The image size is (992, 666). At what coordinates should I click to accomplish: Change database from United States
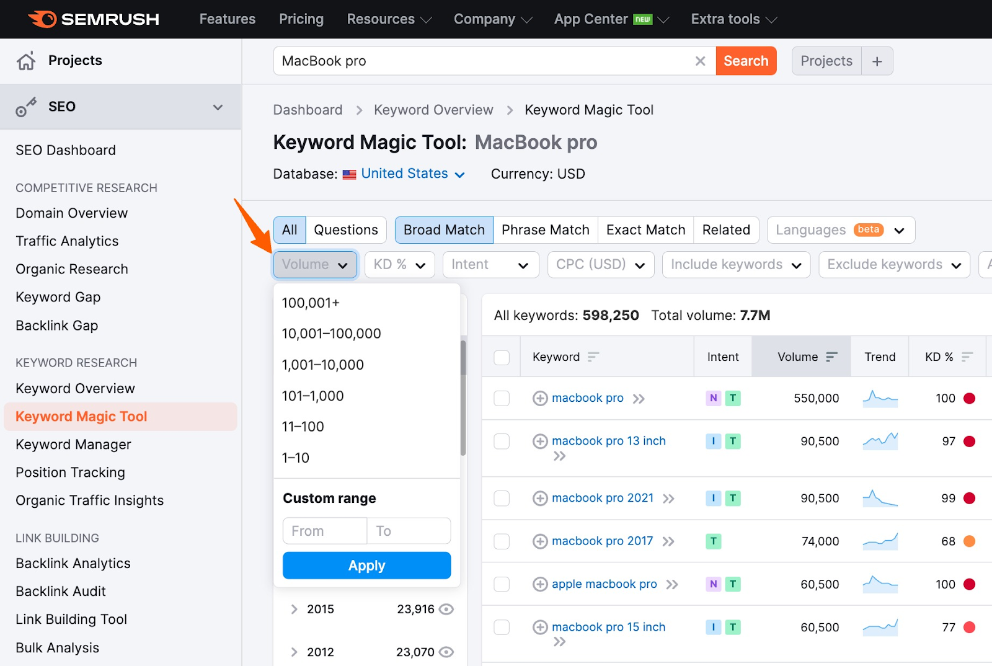413,174
